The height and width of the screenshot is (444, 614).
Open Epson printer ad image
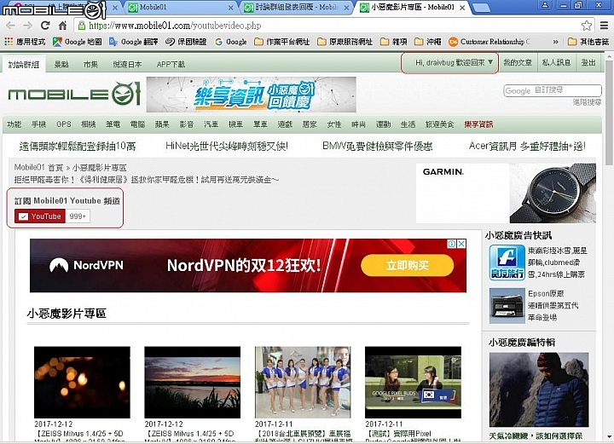point(507,306)
